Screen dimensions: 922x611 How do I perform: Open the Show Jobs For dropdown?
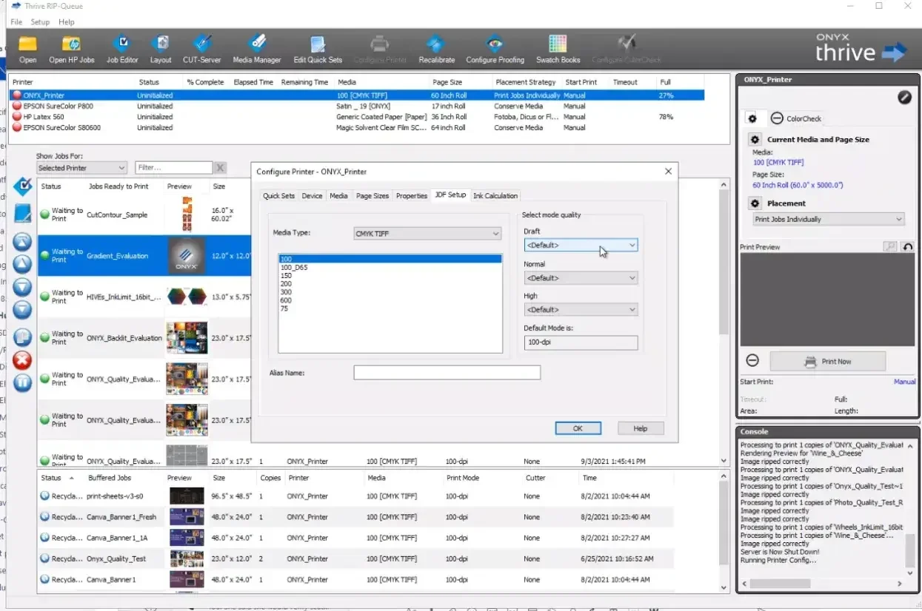click(x=81, y=168)
